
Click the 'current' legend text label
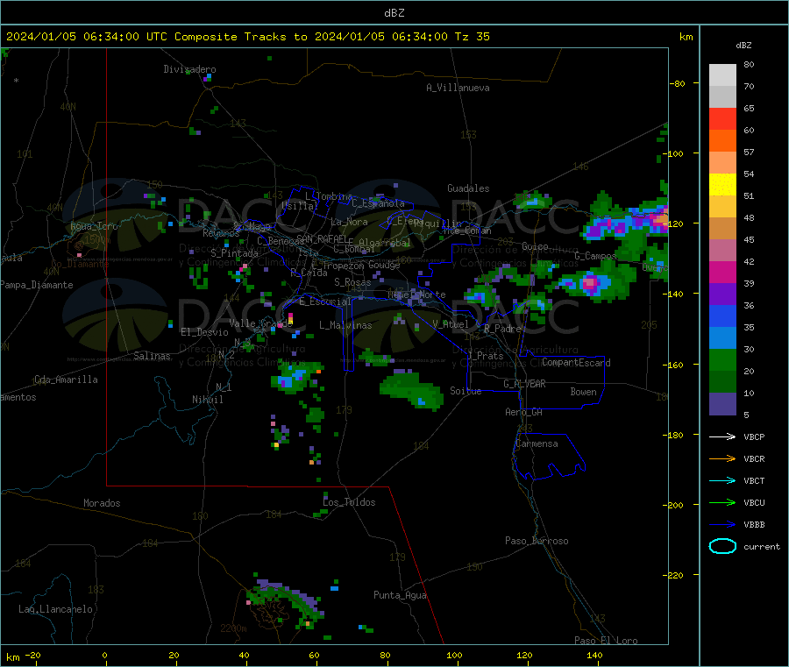click(762, 546)
